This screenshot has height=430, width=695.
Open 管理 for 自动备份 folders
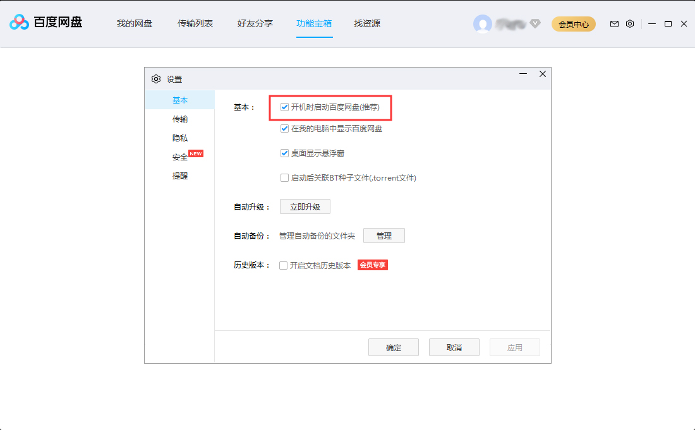click(x=384, y=235)
